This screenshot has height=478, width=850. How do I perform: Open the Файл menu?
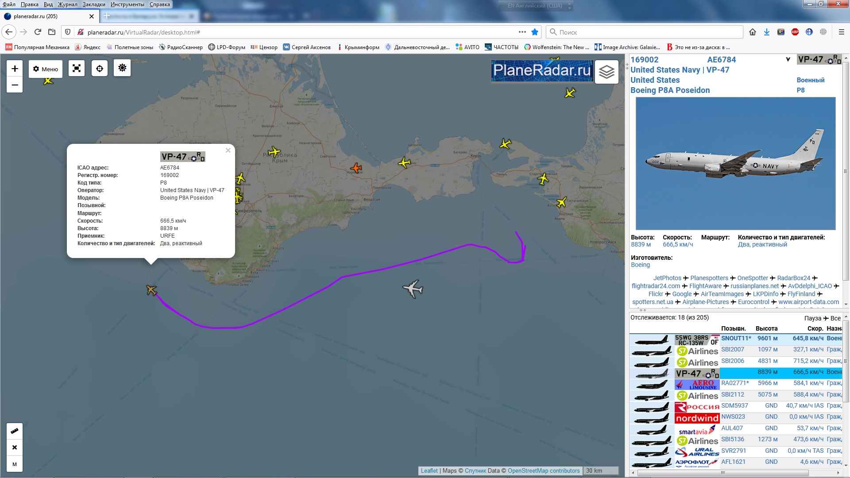[x=9, y=4]
